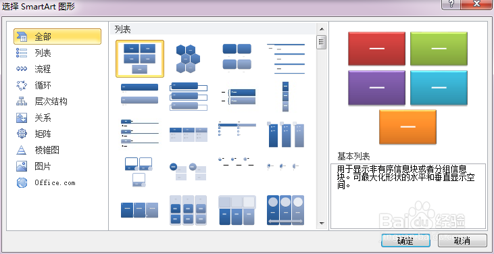
Task: Open the 列表 category
Action: pos(43,53)
